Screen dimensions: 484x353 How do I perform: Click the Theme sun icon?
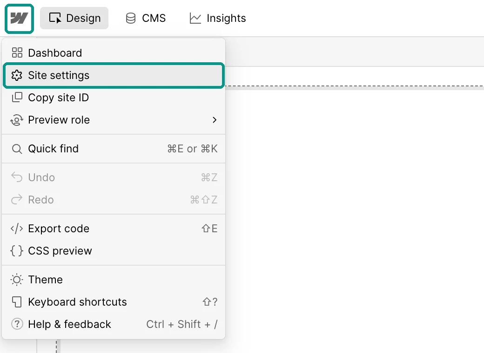click(17, 280)
